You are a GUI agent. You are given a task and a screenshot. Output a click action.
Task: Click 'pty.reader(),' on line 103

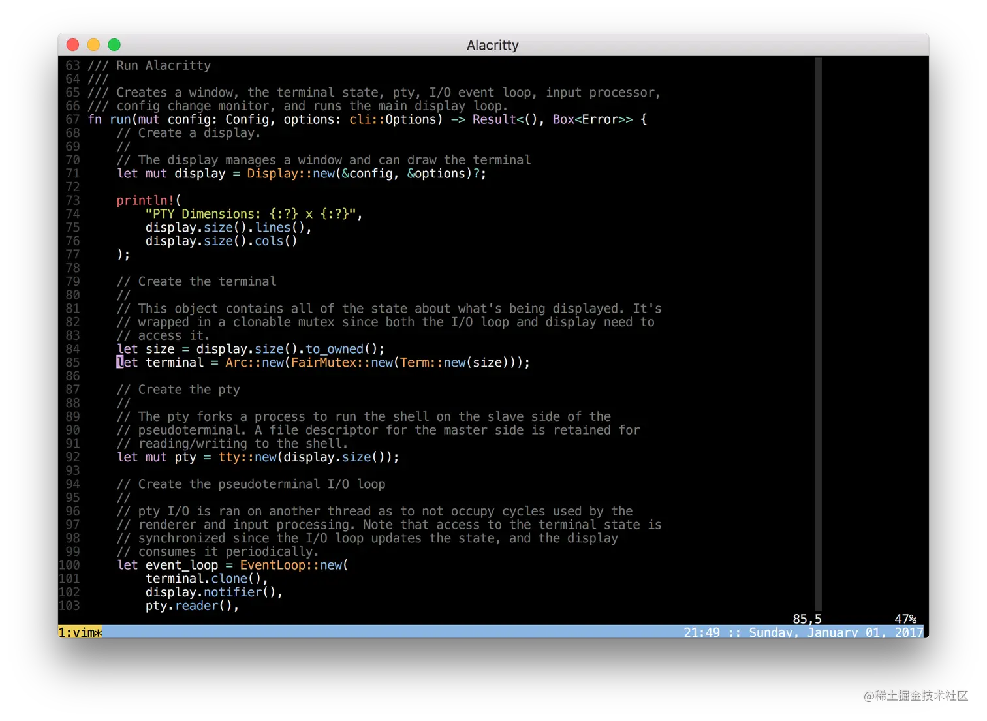click(x=193, y=606)
